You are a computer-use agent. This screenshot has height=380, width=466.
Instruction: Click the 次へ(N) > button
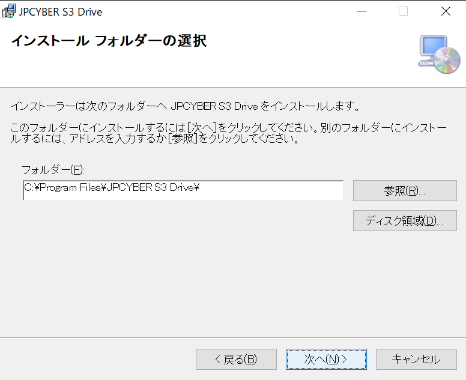[x=326, y=359]
